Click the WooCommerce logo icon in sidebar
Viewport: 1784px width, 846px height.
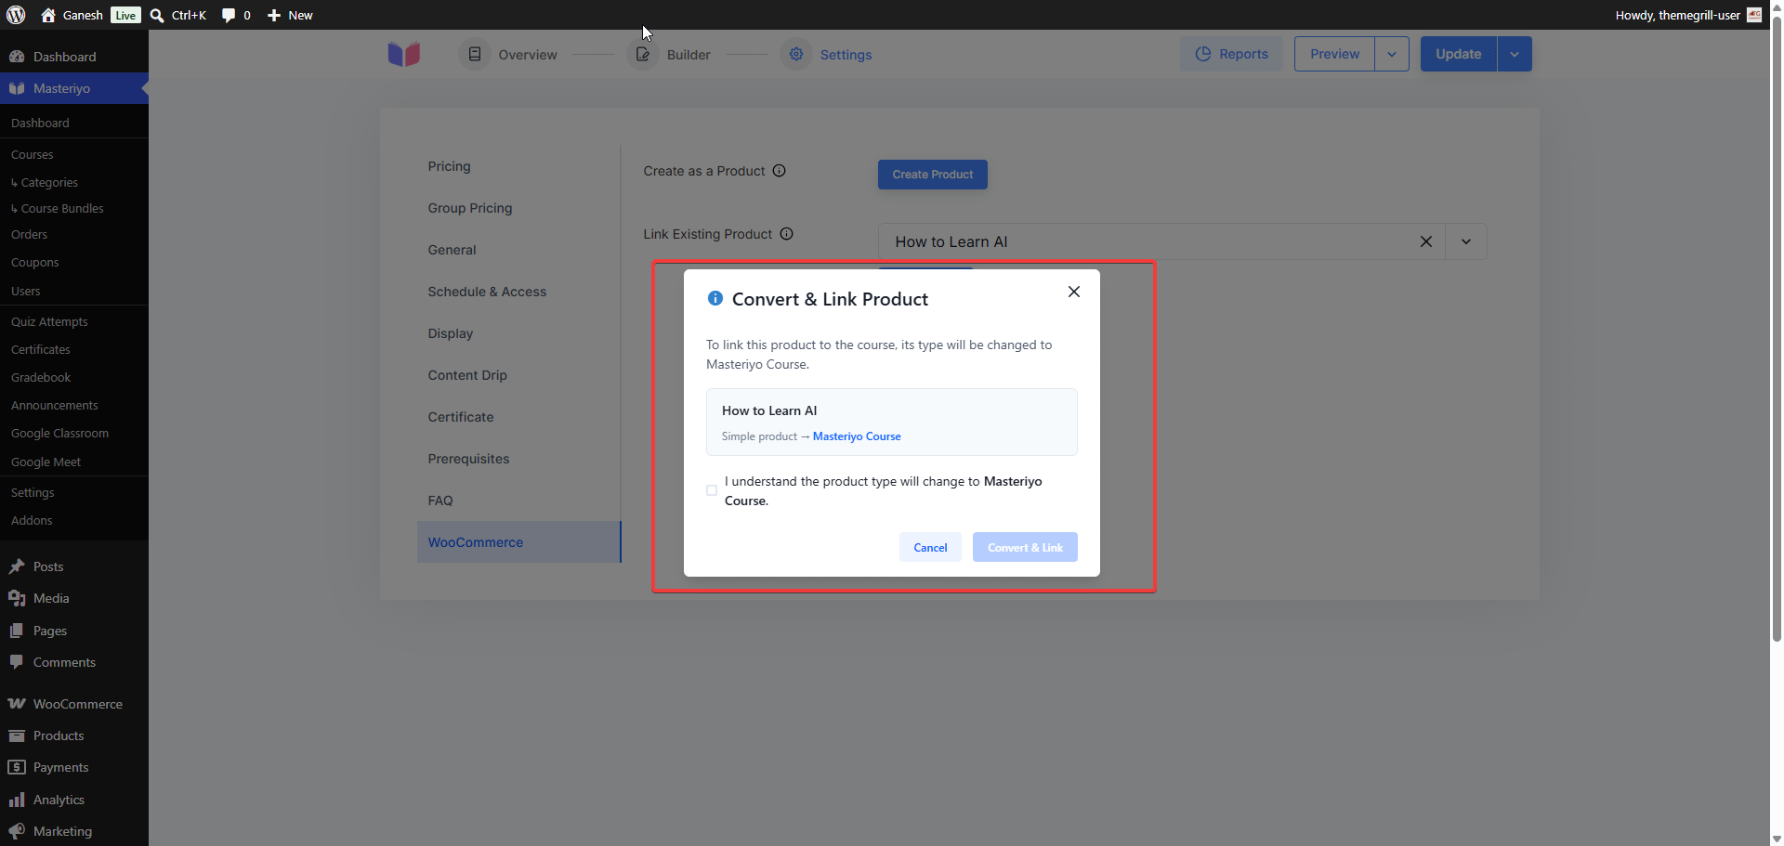[x=17, y=704]
